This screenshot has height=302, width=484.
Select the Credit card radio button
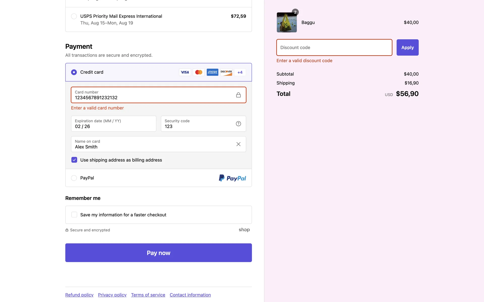tap(74, 72)
